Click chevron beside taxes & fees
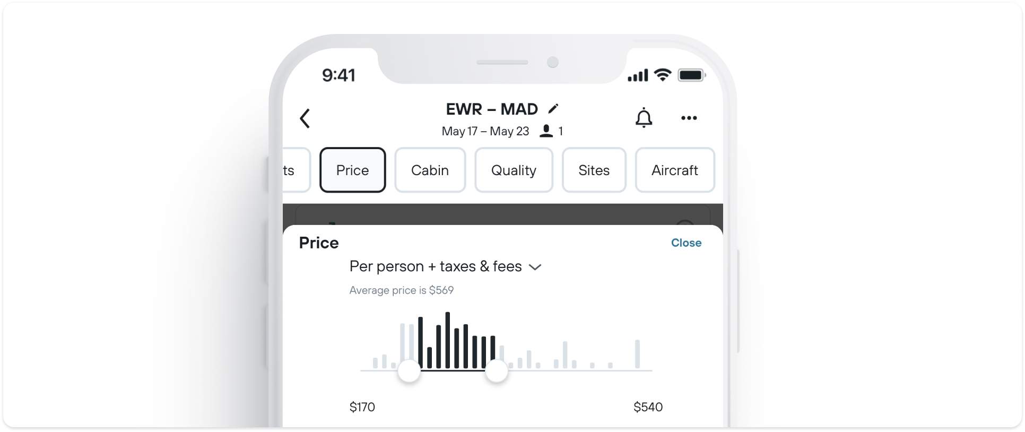This screenshot has height=432, width=1025. pos(535,267)
